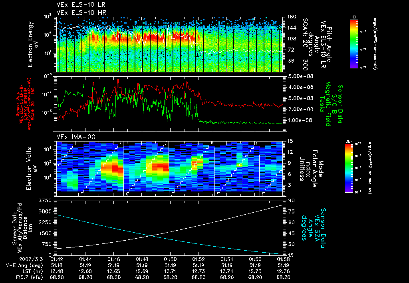Click the 'Electron Volts eV' axis label
Viewport: 409px width, 283px height.
pos(31,169)
